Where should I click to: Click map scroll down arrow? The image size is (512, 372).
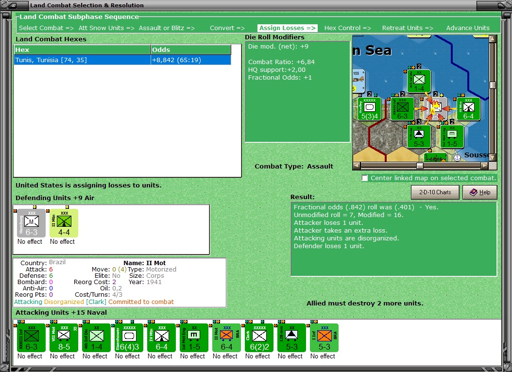click(x=493, y=158)
